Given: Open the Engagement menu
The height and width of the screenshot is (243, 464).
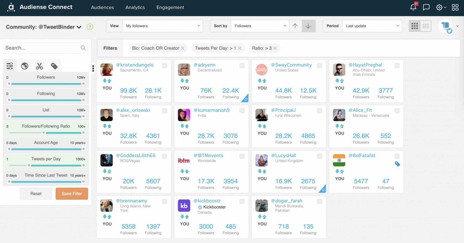Looking at the screenshot, I should tap(170, 7).
